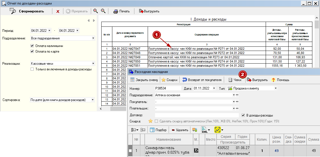This screenshot has height=157, width=320.
Task: Open Скидки star button
Action: 169,80
